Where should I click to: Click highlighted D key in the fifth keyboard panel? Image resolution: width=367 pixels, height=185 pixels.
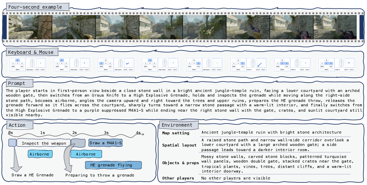click(199, 63)
